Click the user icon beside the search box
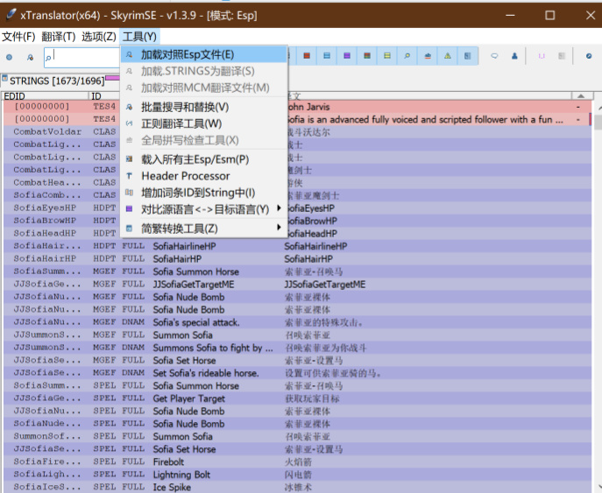The image size is (602, 493). (30, 57)
